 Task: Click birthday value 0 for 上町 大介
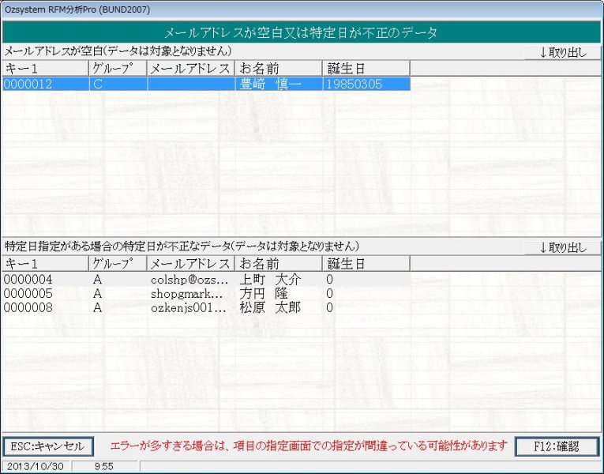[x=329, y=280]
